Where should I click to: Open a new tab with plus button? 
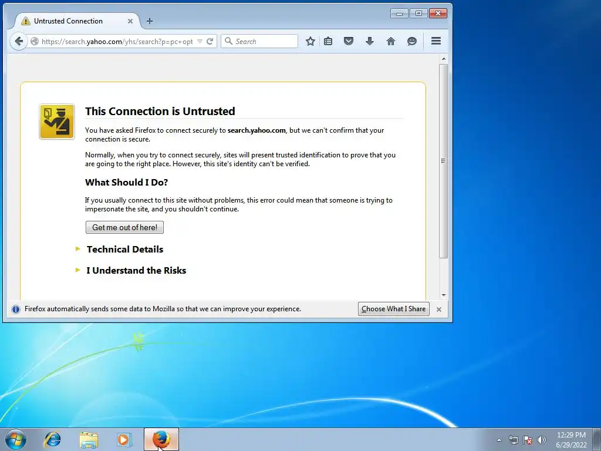[x=150, y=21]
